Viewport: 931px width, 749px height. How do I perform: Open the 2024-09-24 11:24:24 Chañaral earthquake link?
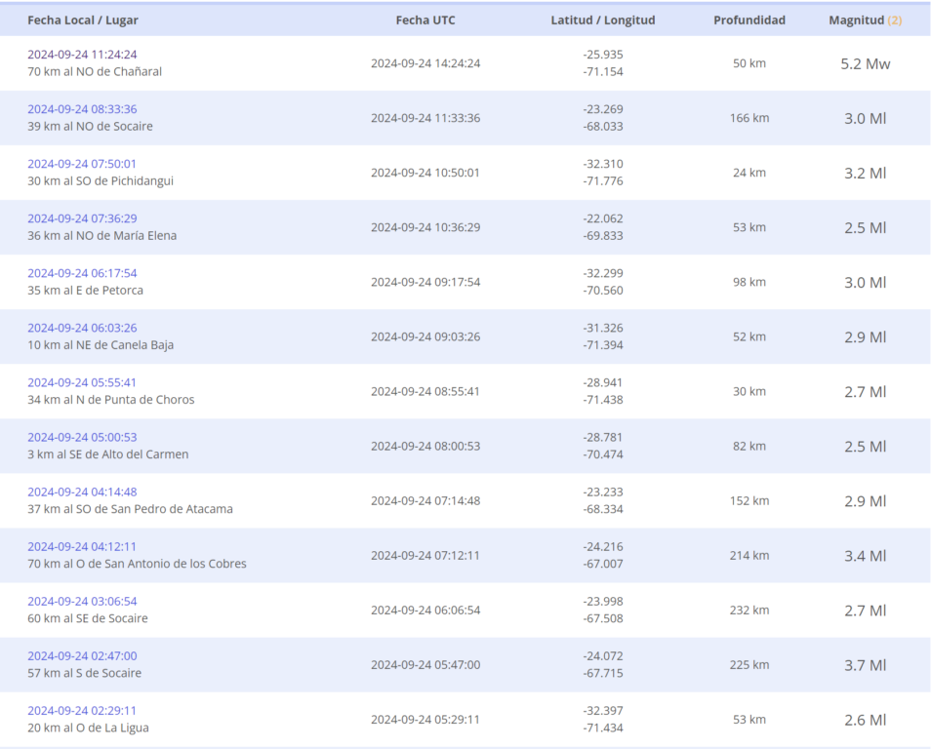pos(82,55)
